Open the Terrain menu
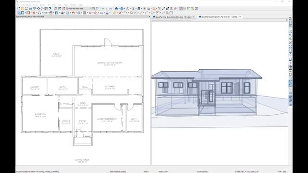 [35, 5]
